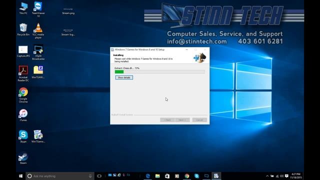The image size is (320, 180).
Task: Open the Windows Start menu
Action: point(20,176)
